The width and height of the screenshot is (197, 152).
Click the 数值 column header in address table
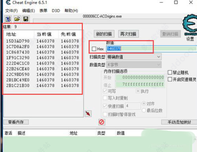[121, 133]
